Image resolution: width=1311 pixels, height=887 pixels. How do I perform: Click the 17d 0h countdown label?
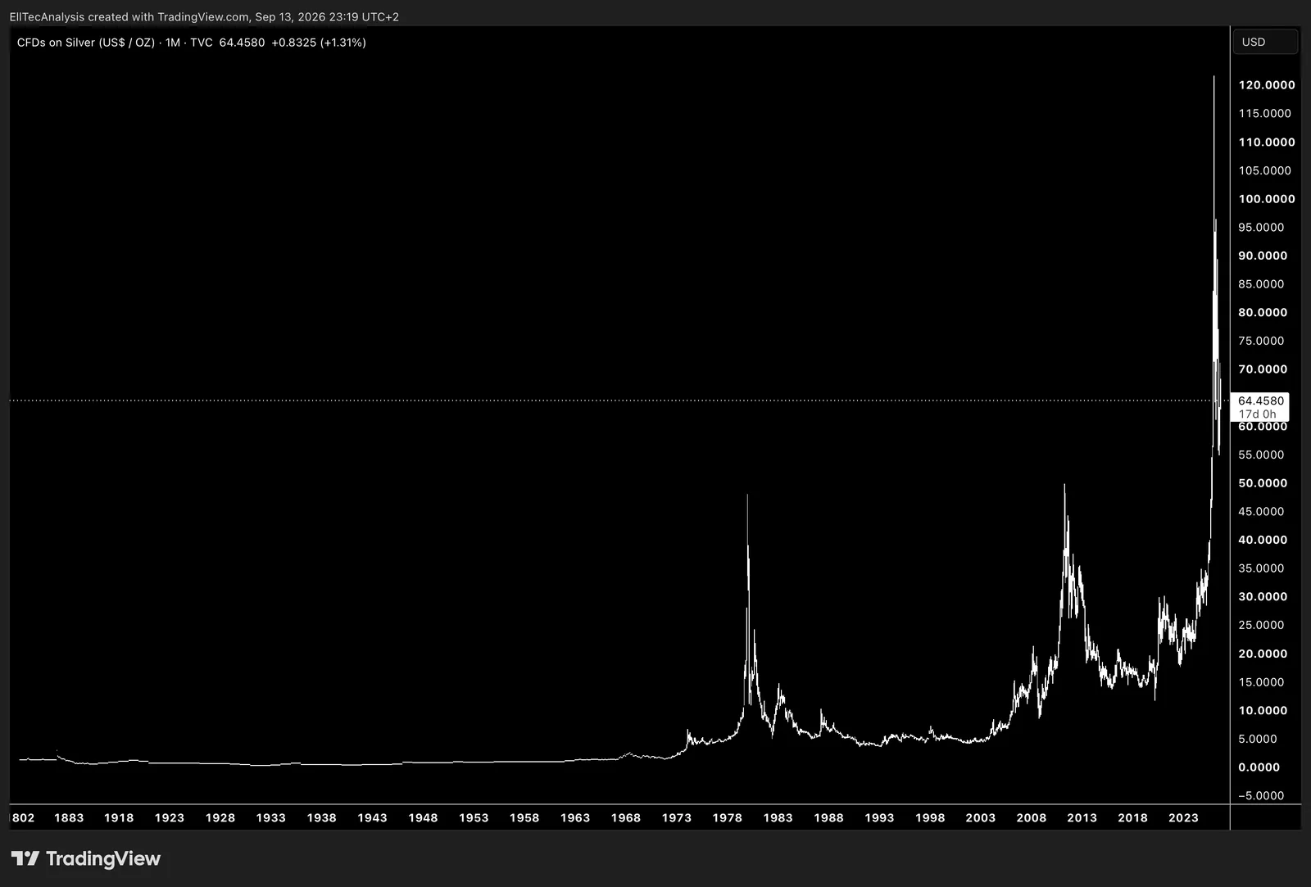[x=1257, y=414]
